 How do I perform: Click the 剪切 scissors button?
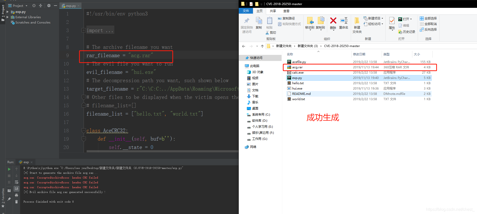pos(271,33)
